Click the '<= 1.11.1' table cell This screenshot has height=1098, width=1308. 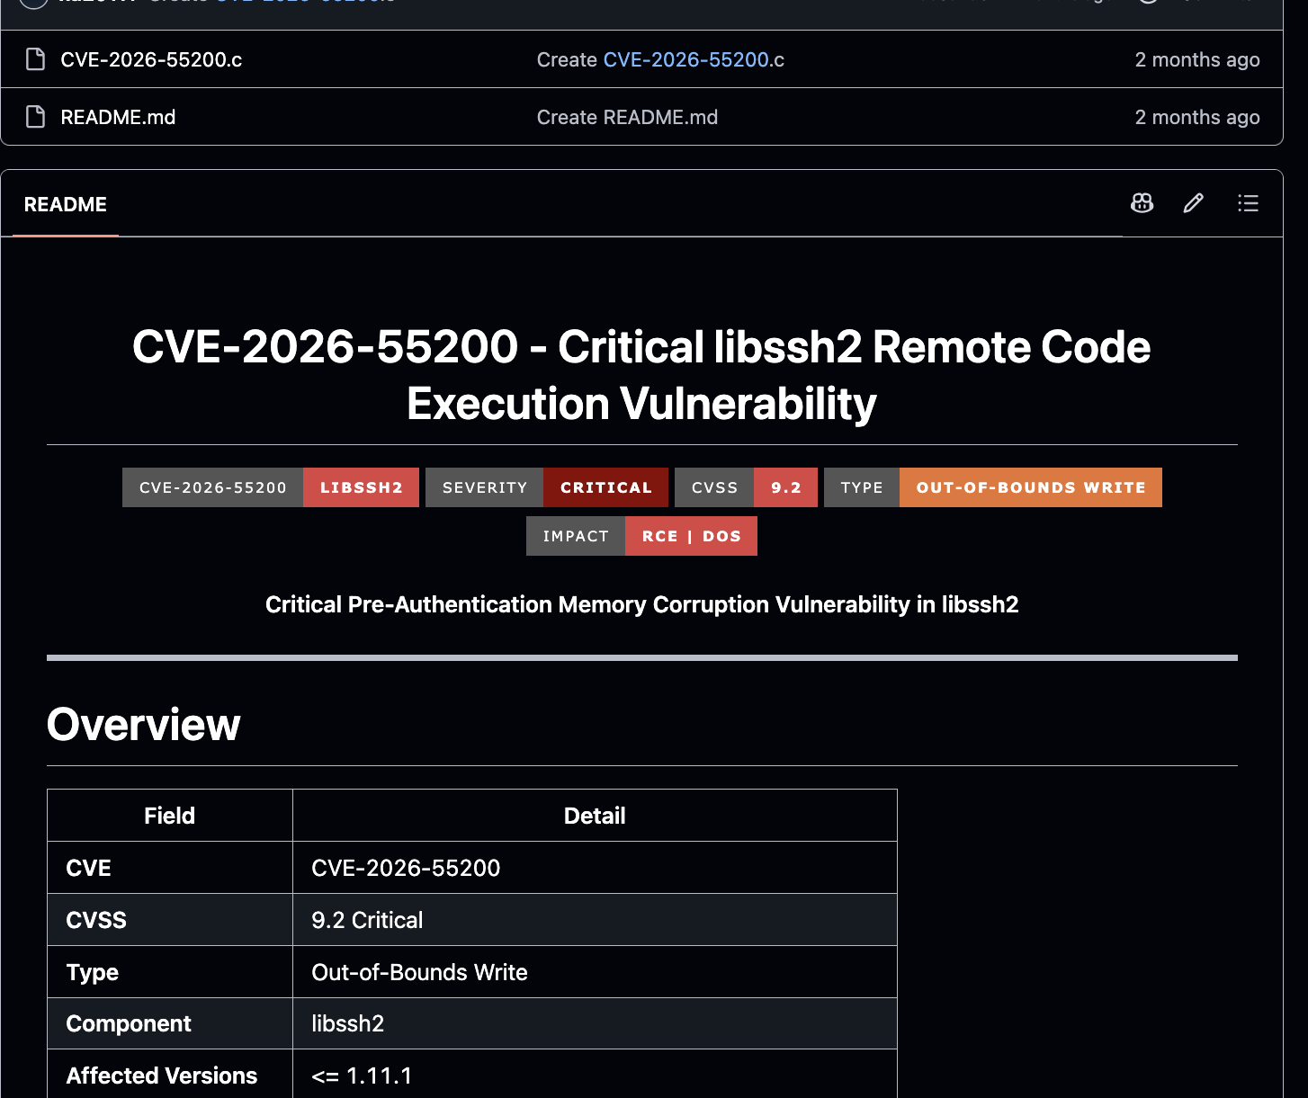[x=595, y=1074]
